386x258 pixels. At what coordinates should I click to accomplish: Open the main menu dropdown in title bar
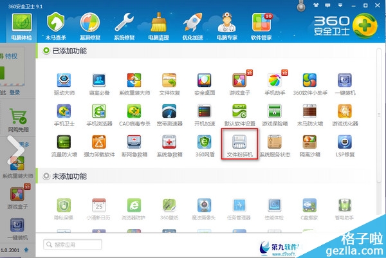coord(340,5)
